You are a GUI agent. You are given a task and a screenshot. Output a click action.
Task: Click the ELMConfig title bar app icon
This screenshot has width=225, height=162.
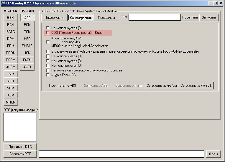click(x=3, y=3)
